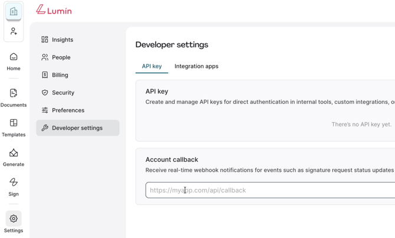Open the Templates icon in sidebar

click(x=14, y=123)
